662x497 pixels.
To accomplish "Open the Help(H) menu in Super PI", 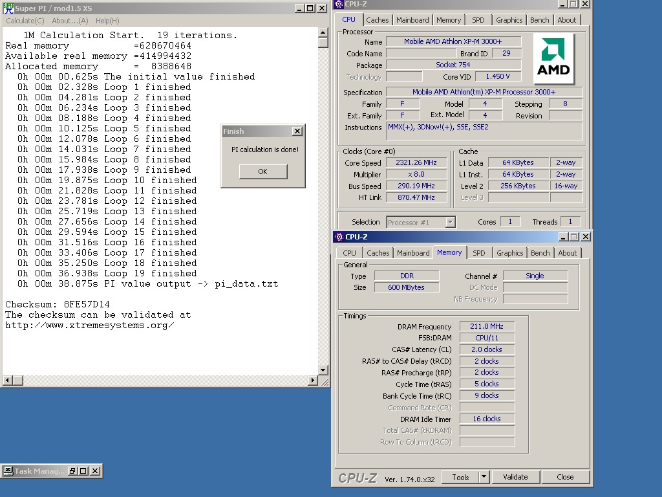I will tap(107, 21).
